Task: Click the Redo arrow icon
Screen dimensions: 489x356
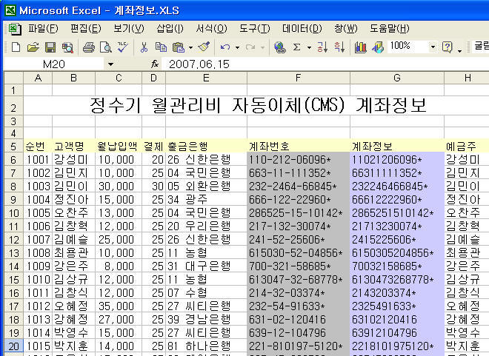Action: [250, 47]
